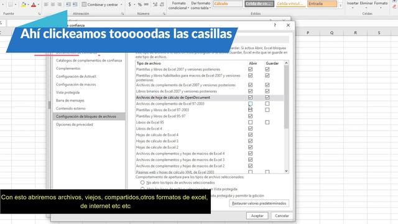
Task: Uncheck Abrir for Libros de Excel 4
Action: tap(250, 129)
